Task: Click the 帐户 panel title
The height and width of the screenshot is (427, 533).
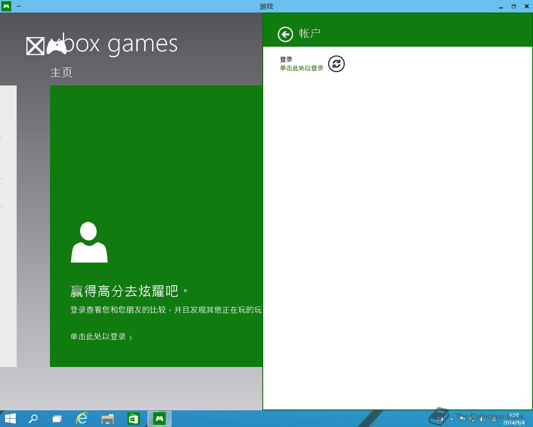Action: click(310, 33)
